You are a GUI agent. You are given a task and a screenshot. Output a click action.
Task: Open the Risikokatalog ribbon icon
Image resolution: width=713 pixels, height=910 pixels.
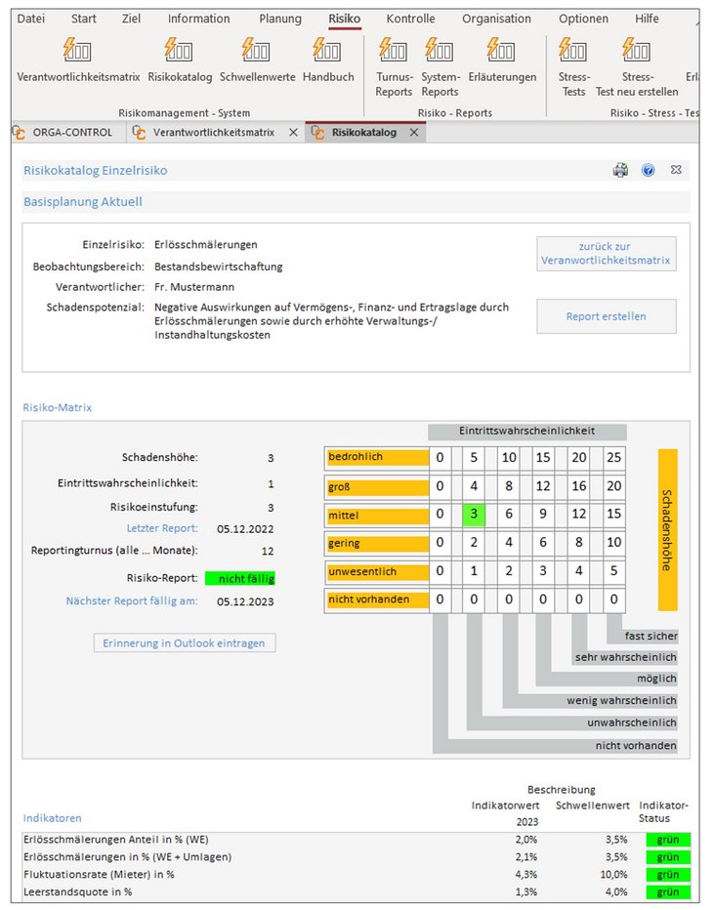(x=180, y=51)
